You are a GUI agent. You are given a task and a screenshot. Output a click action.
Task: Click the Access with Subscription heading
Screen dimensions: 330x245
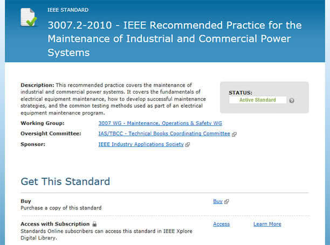click(x=55, y=224)
